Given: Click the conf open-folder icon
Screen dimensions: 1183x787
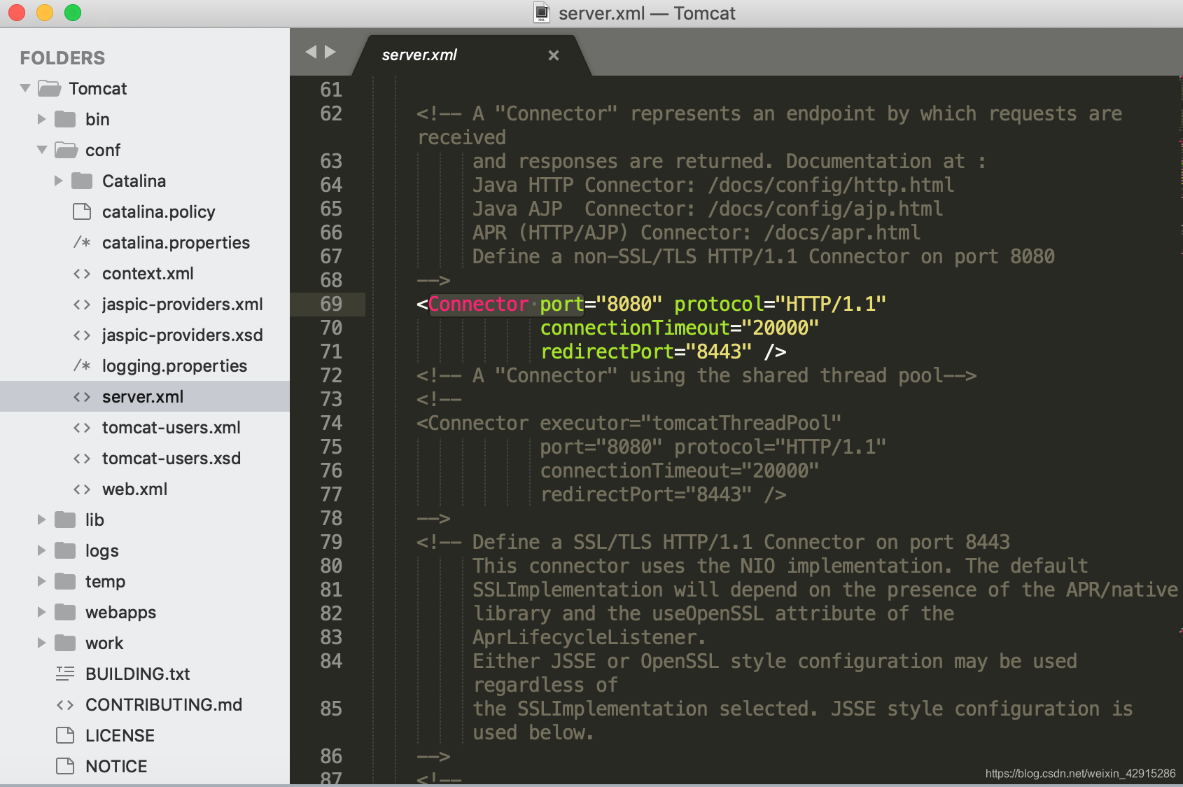Looking at the screenshot, I should [x=66, y=150].
